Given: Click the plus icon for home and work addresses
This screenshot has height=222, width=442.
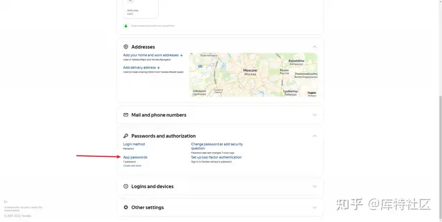Looking at the screenshot, I should (181, 55).
